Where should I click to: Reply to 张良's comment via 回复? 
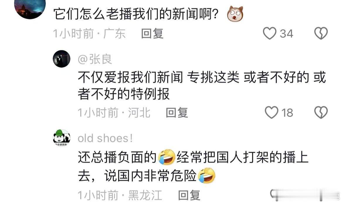(177, 113)
